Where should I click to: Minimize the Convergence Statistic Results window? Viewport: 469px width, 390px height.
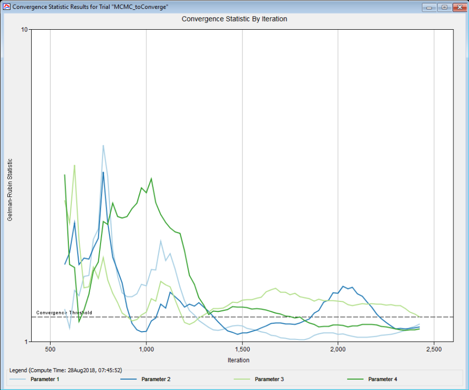(x=430, y=7)
